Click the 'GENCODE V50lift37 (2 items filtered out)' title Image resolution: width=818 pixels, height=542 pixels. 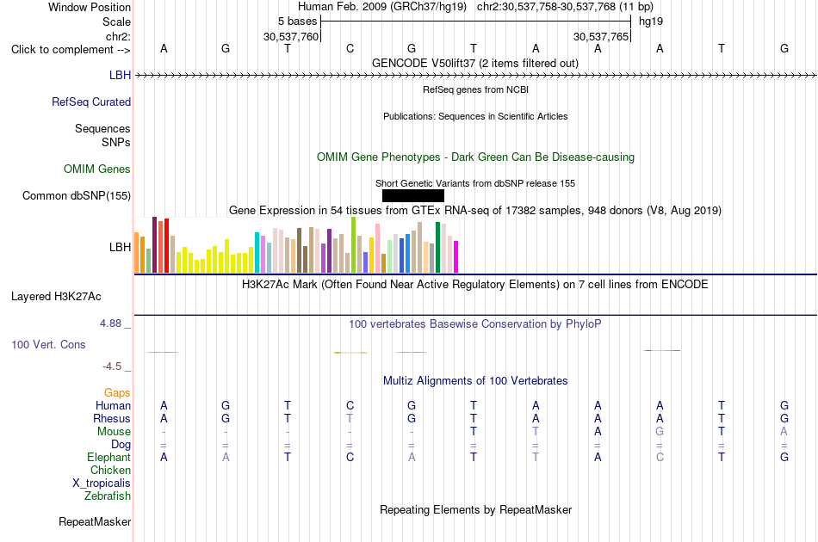(475, 63)
